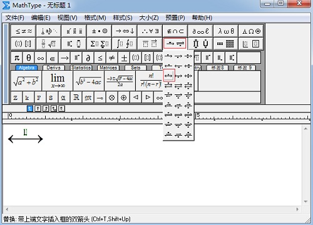Screen dimensions: 313x225
Task: Open the 预置(P) menu
Action: point(175,17)
